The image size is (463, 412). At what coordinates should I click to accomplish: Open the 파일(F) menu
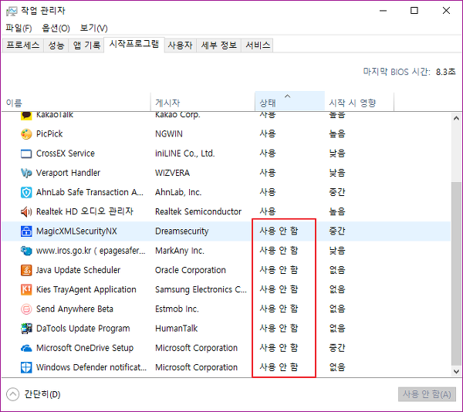[19, 29]
